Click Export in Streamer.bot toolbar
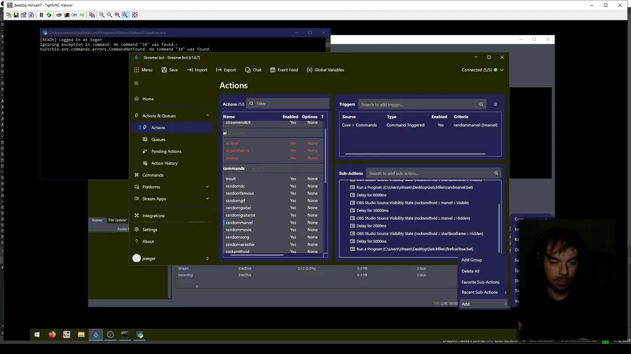This screenshot has height=354, width=631. tap(226, 70)
